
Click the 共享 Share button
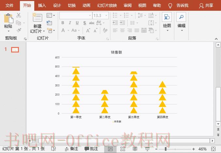(x=206, y=6)
